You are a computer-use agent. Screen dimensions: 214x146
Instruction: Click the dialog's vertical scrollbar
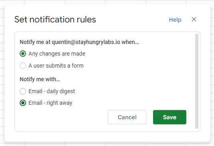click(x=197, y=81)
